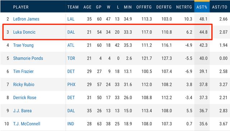Open TOR team link
230x131 pixels.
[x=71, y=59]
